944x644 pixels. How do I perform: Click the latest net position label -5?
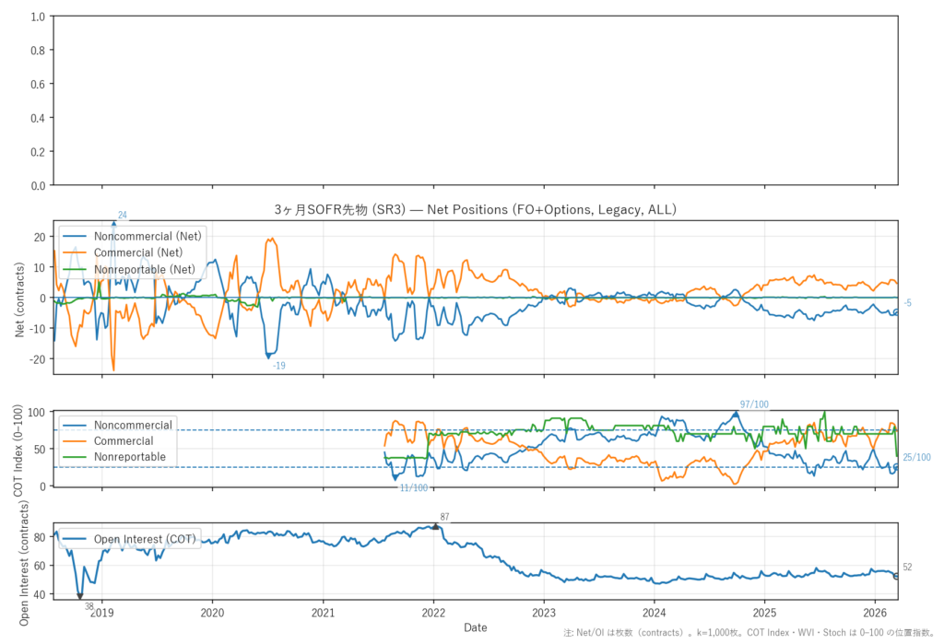[908, 303]
